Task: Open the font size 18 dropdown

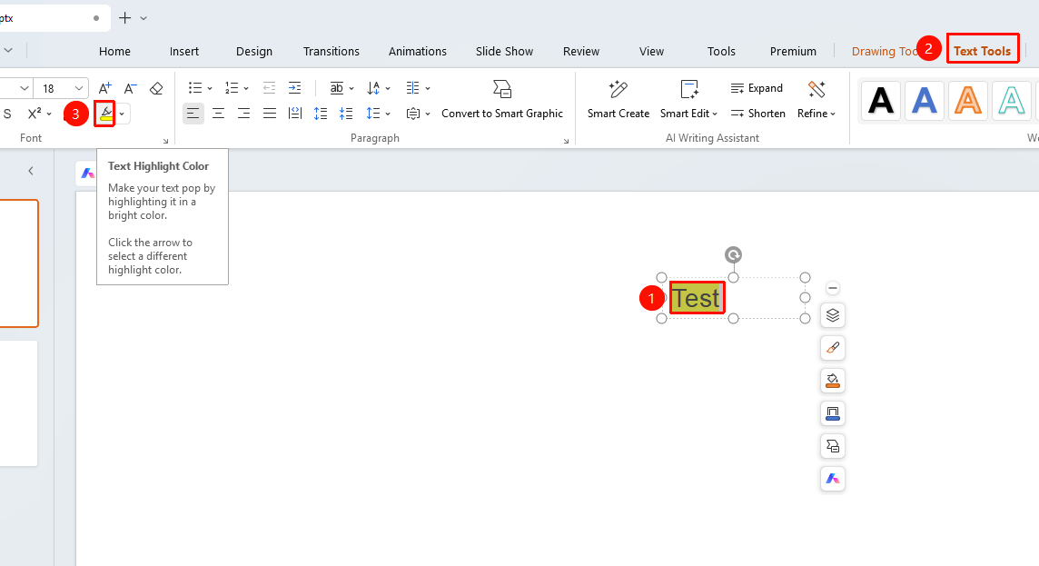Action: 79,88
